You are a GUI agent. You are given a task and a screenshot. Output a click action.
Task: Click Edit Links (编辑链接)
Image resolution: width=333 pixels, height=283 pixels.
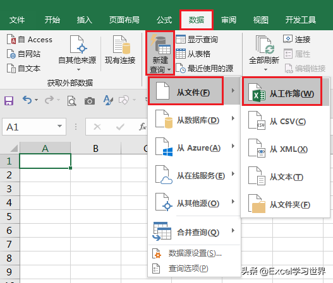pyautogui.click(x=305, y=68)
